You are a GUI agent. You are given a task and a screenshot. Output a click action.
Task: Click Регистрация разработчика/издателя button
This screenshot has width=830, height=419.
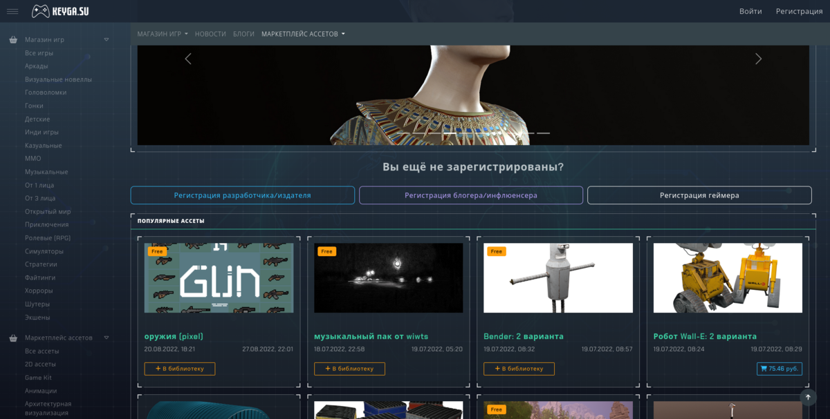point(243,195)
